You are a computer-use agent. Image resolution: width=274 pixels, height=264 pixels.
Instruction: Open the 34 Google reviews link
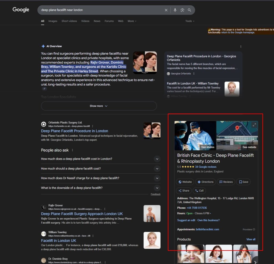(x=206, y=167)
